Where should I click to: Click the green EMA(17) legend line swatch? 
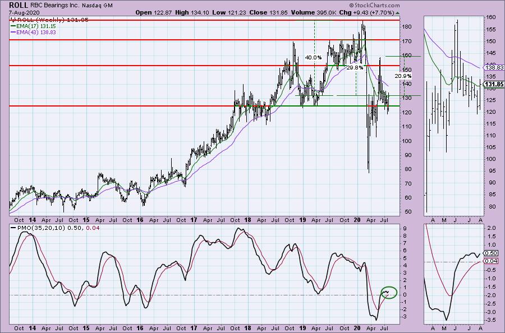point(13,26)
